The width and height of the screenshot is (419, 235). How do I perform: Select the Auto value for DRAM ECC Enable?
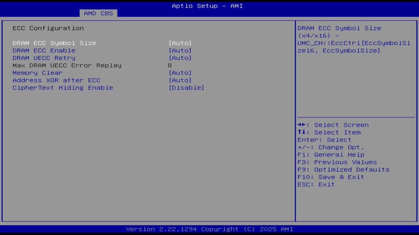point(180,50)
